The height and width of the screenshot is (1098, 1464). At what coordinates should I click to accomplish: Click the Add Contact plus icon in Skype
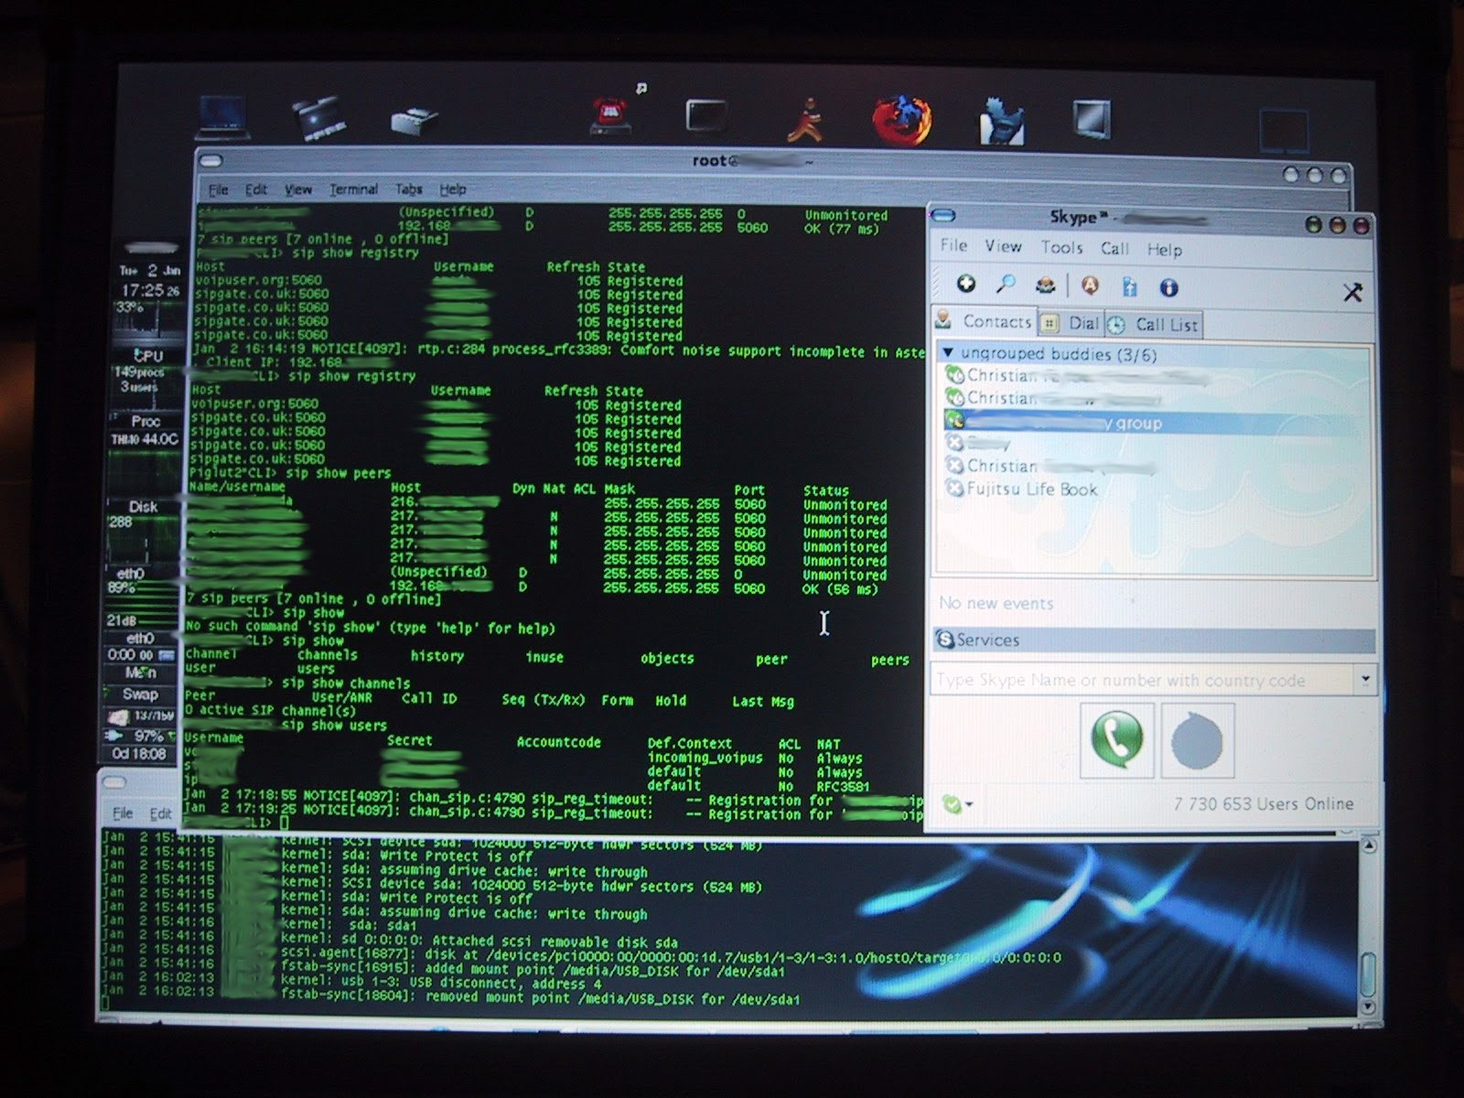[x=965, y=285]
